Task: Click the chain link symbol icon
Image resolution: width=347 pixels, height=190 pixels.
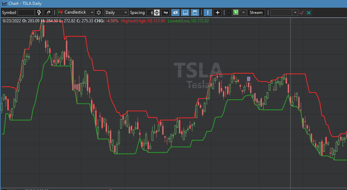Action: 48,13
